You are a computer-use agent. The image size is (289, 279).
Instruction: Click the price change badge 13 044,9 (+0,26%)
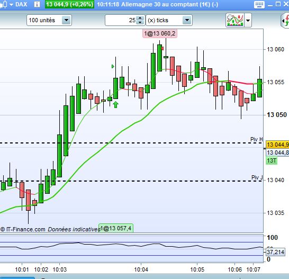(69, 4)
